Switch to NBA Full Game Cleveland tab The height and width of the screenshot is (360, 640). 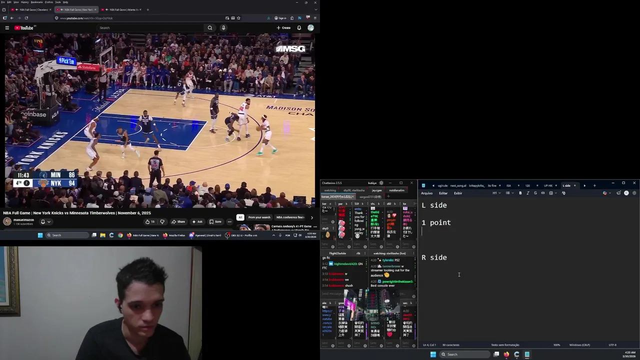pos(31,9)
